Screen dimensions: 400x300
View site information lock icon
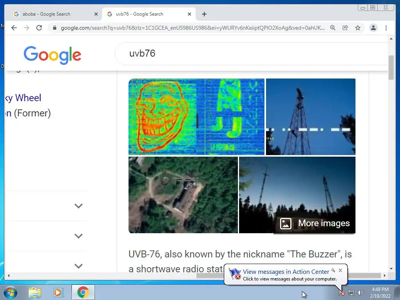coord(54,28)
